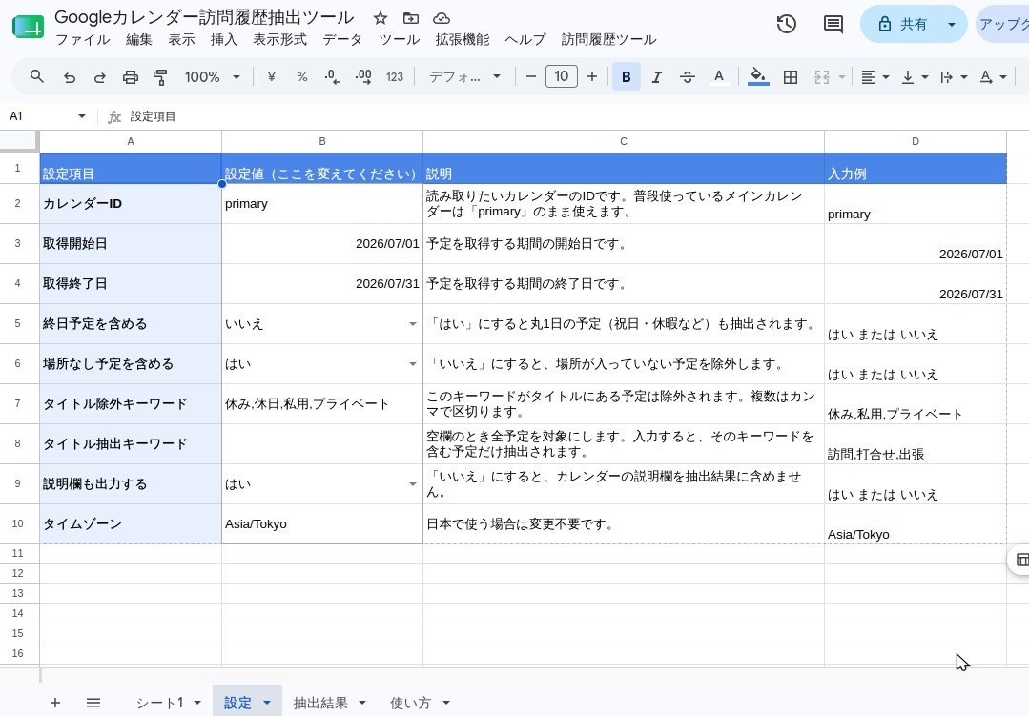
Task: Open text wrapping dropdown
Action: (954, 77)
